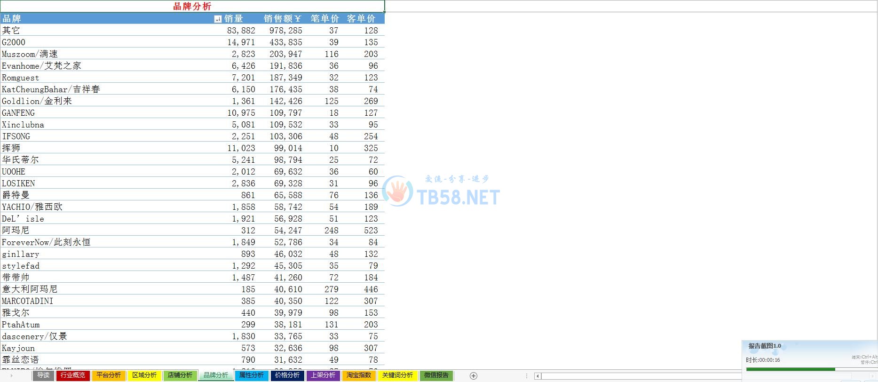878x382 pixels.
Task: Add a new sheet with plus button
Action: (x=474, y=375)
